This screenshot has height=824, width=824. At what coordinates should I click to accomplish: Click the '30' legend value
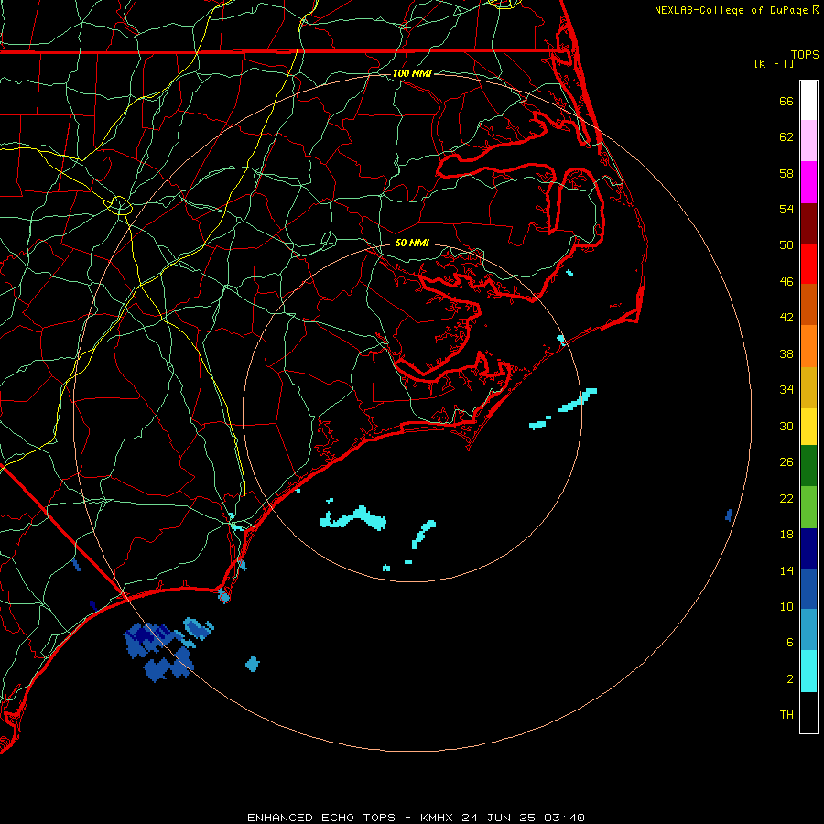pos(786,426)
